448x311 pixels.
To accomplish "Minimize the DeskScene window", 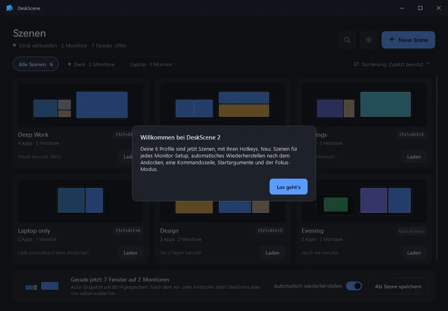I will [402, 8].
